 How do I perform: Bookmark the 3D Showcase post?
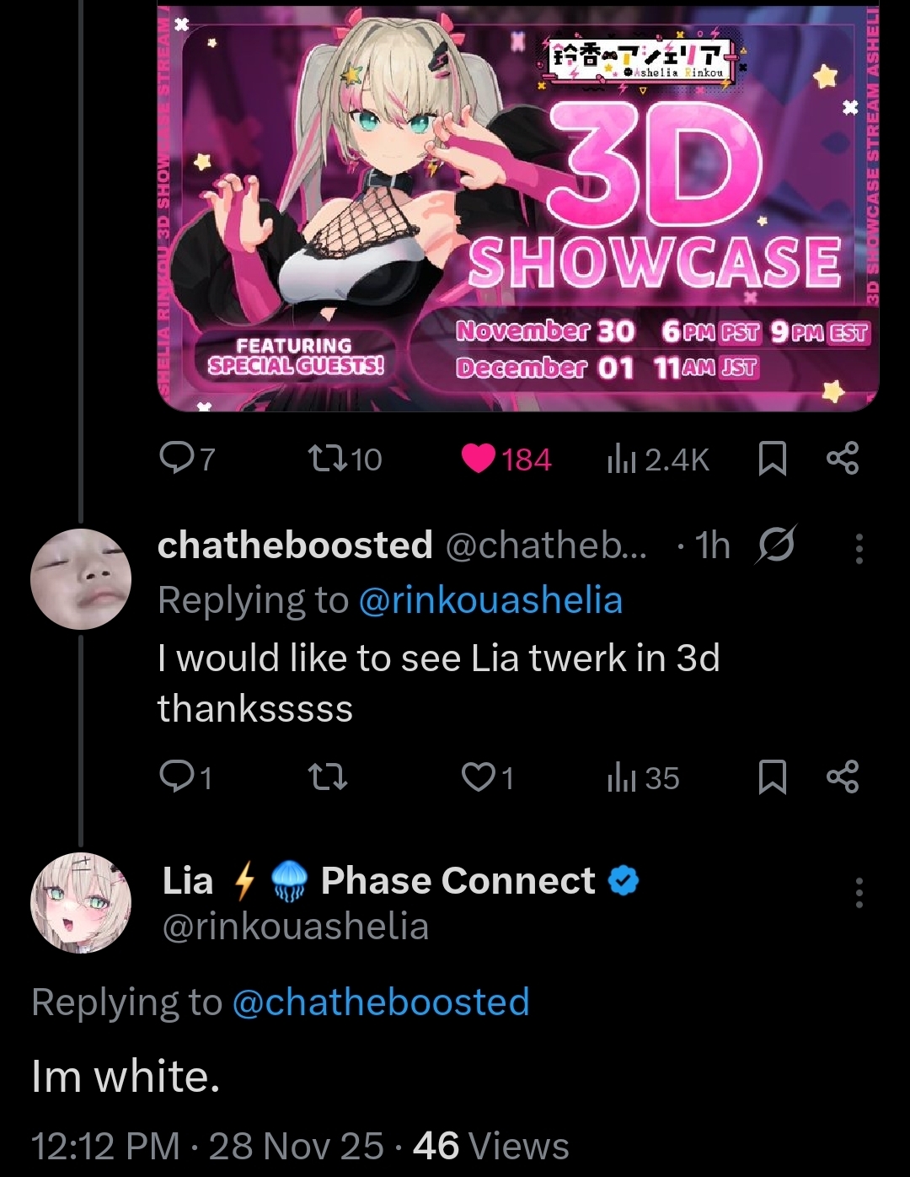772,460
